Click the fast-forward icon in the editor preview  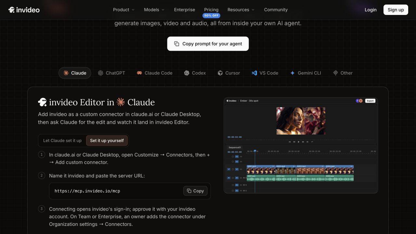point(303,142)
